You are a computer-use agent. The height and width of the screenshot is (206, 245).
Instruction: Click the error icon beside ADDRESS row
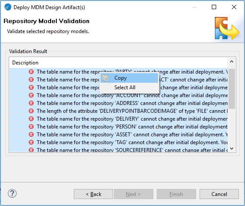pyautogui.click(x=31, y=103)
